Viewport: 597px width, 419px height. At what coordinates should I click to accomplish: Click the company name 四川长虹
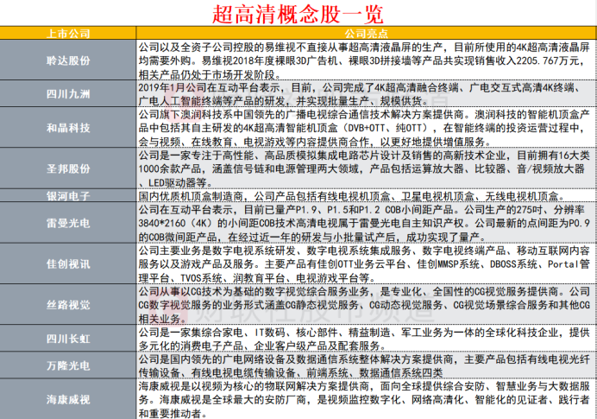68,339
